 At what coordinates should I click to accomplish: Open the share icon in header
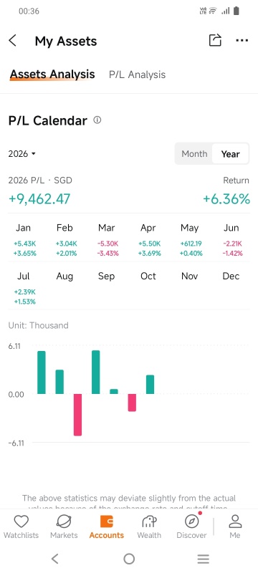[x=215, y=40]
